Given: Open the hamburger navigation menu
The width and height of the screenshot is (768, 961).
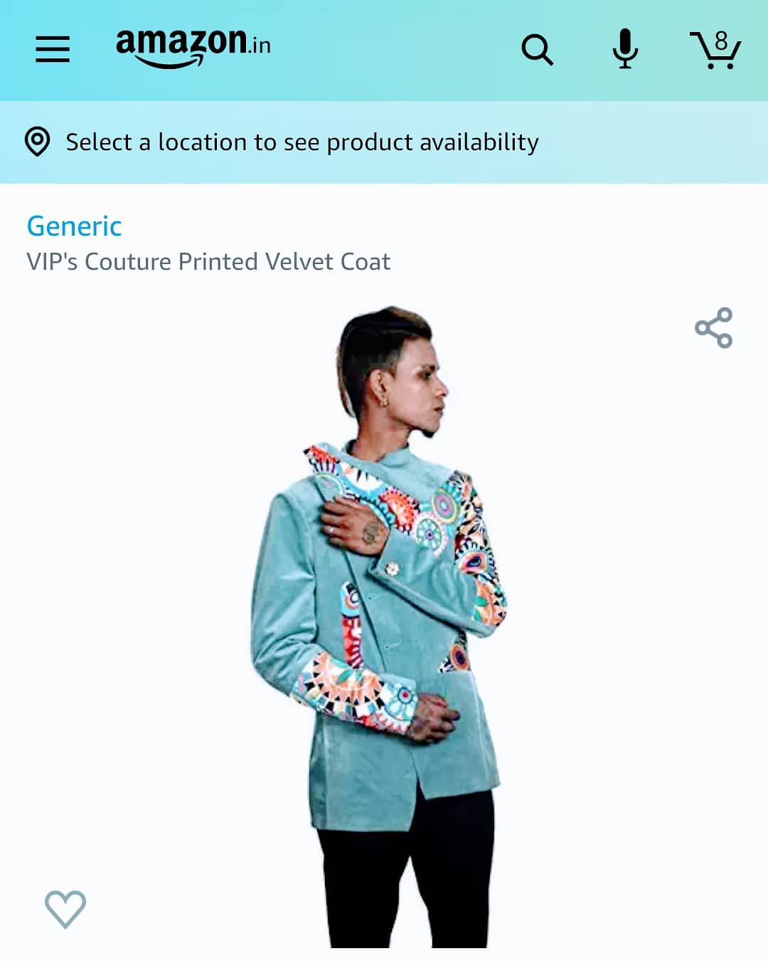Looking at the screenshot, I should 53,49.
